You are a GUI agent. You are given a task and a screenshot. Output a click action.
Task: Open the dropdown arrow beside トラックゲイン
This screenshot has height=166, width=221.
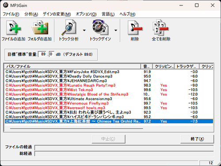pyautogui.click(x=116, y=31)
